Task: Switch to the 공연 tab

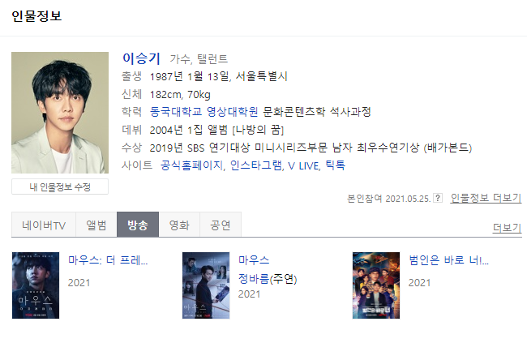Action: tap(221, 225)
